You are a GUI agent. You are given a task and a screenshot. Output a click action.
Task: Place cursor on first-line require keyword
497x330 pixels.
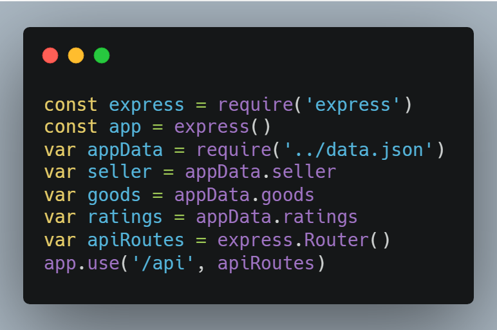(x=256, y=105)
